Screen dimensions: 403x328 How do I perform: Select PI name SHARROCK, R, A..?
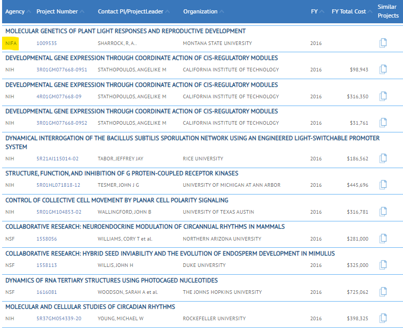pyautogui.click(x=117, y=43)
